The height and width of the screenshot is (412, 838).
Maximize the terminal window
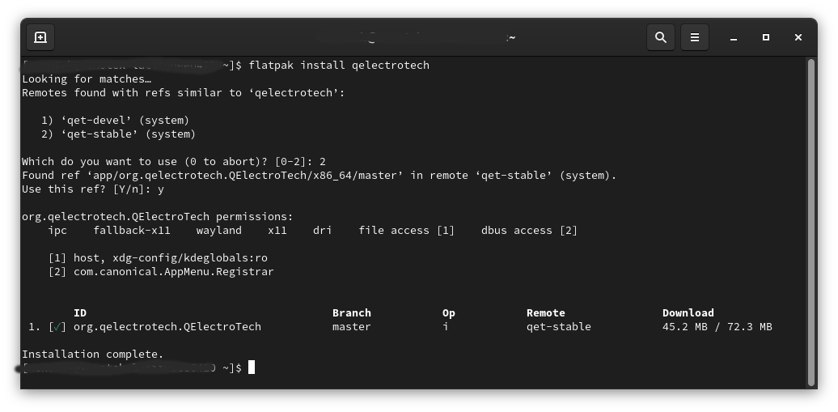click(x=766, y=37)
